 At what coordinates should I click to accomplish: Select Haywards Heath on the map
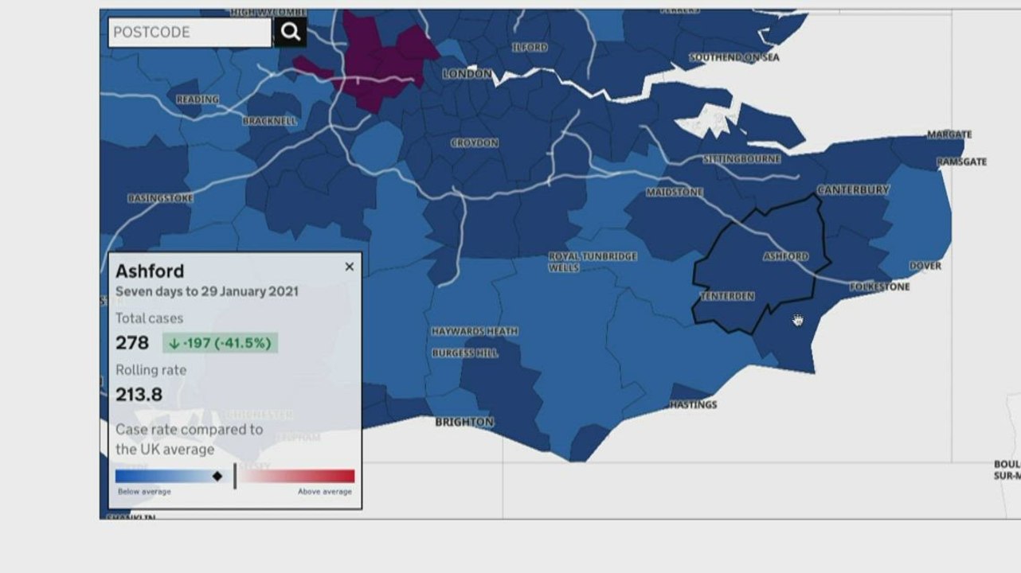tap(475, 331)
